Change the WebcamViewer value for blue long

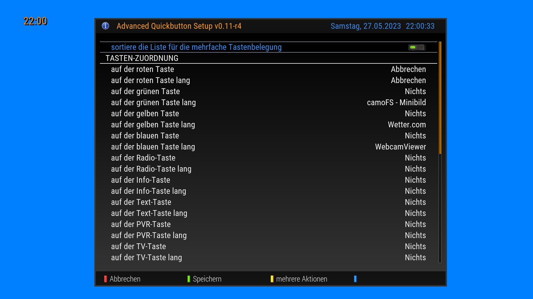[x=400, y=147]
